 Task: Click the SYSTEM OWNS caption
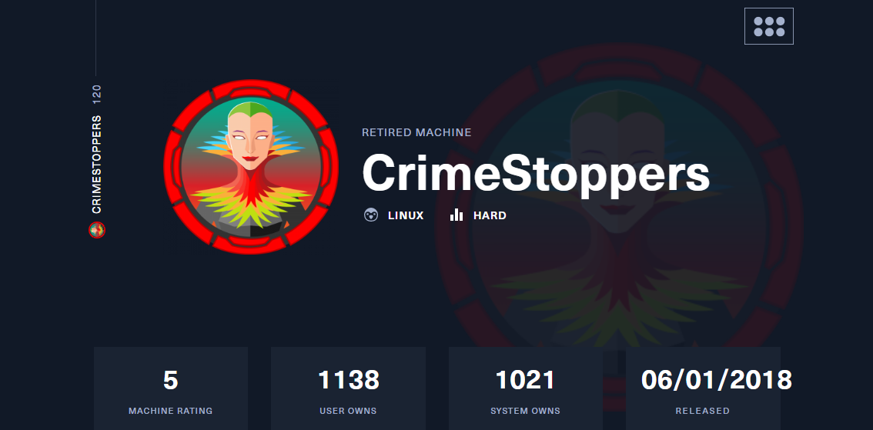(525, 411)
